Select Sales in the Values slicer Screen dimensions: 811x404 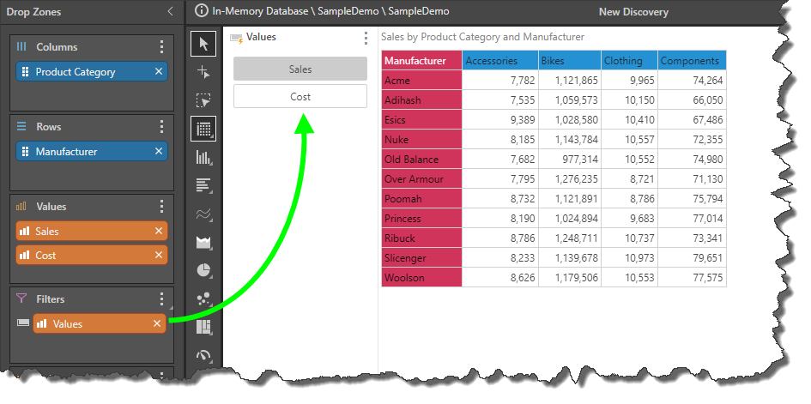[300, 69]
